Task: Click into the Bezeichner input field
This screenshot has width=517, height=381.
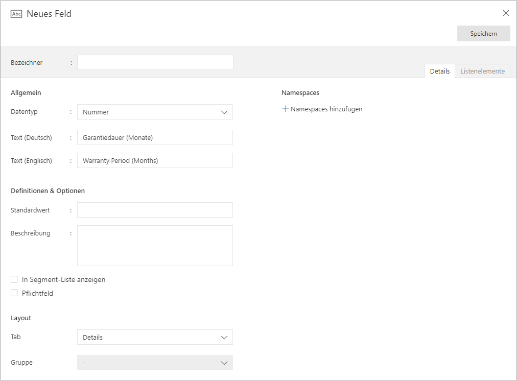Action: (x=153, y=62)
